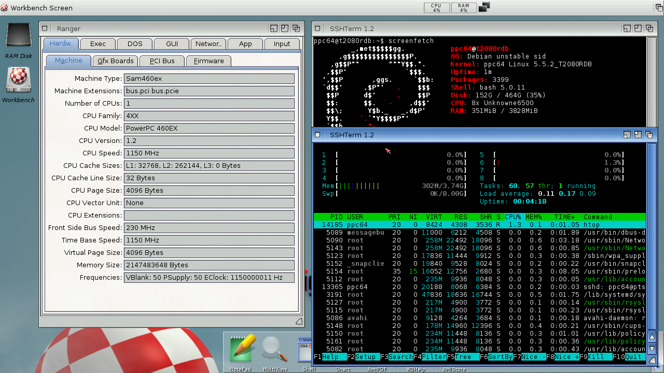Image resolution: width=664 pixels, height=373 pixels.
Task: Click the Ranger window zoom gadget
Action: click(x=285, y=28)
